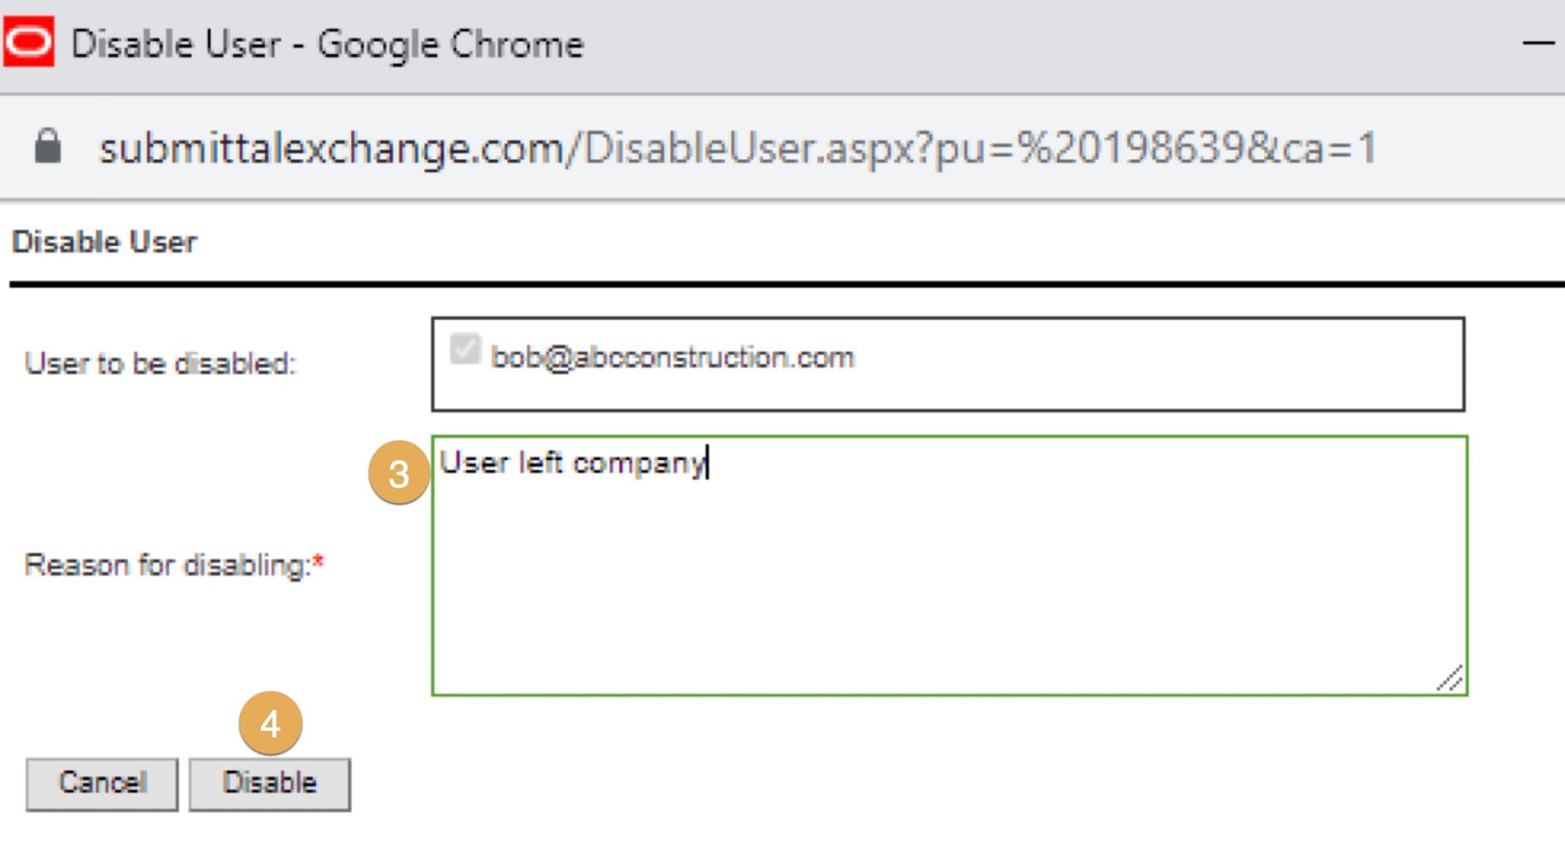The width and height of the screenshot is (1565, 857).
Task: Click the 'User left company' text
Action: coord(572,463)
